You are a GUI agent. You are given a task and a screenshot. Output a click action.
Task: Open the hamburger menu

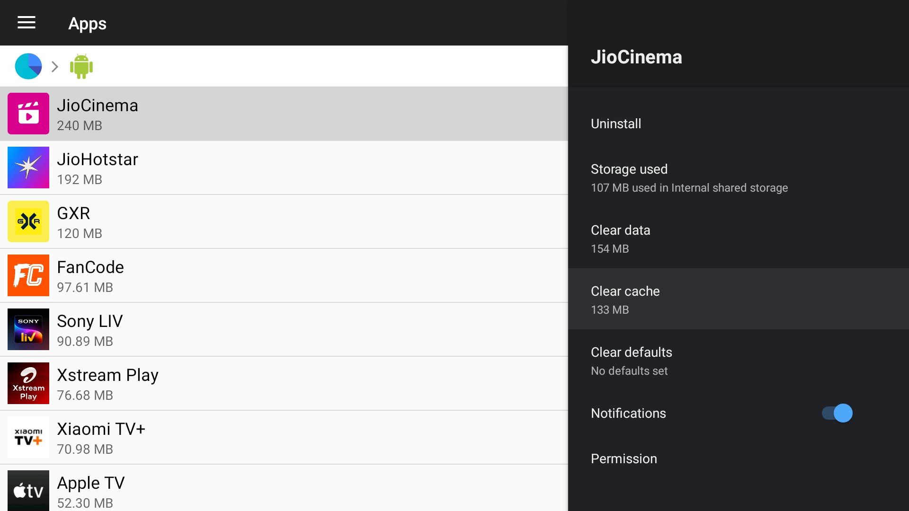(x=27, y=23)
